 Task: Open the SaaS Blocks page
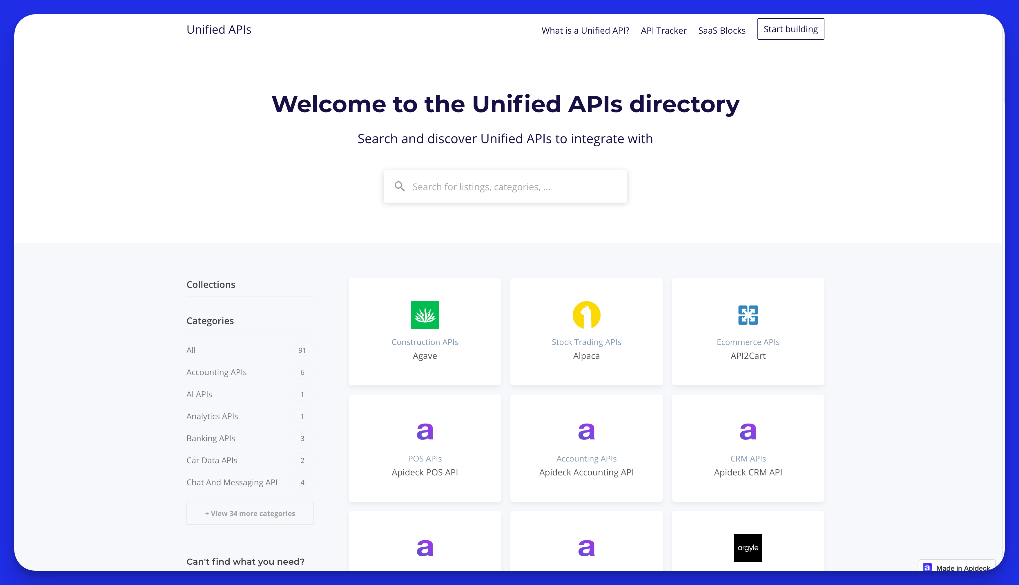click(722, 30)
